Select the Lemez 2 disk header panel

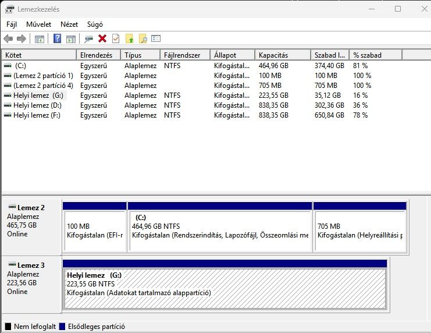pyautogui.click(x=32, y=227)
